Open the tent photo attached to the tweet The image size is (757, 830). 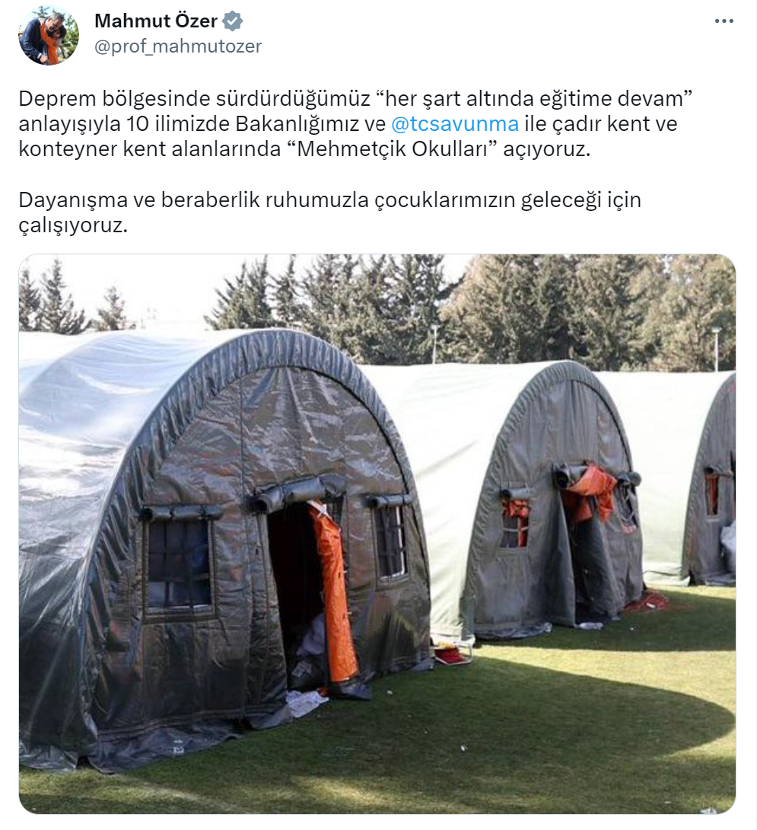377,534
